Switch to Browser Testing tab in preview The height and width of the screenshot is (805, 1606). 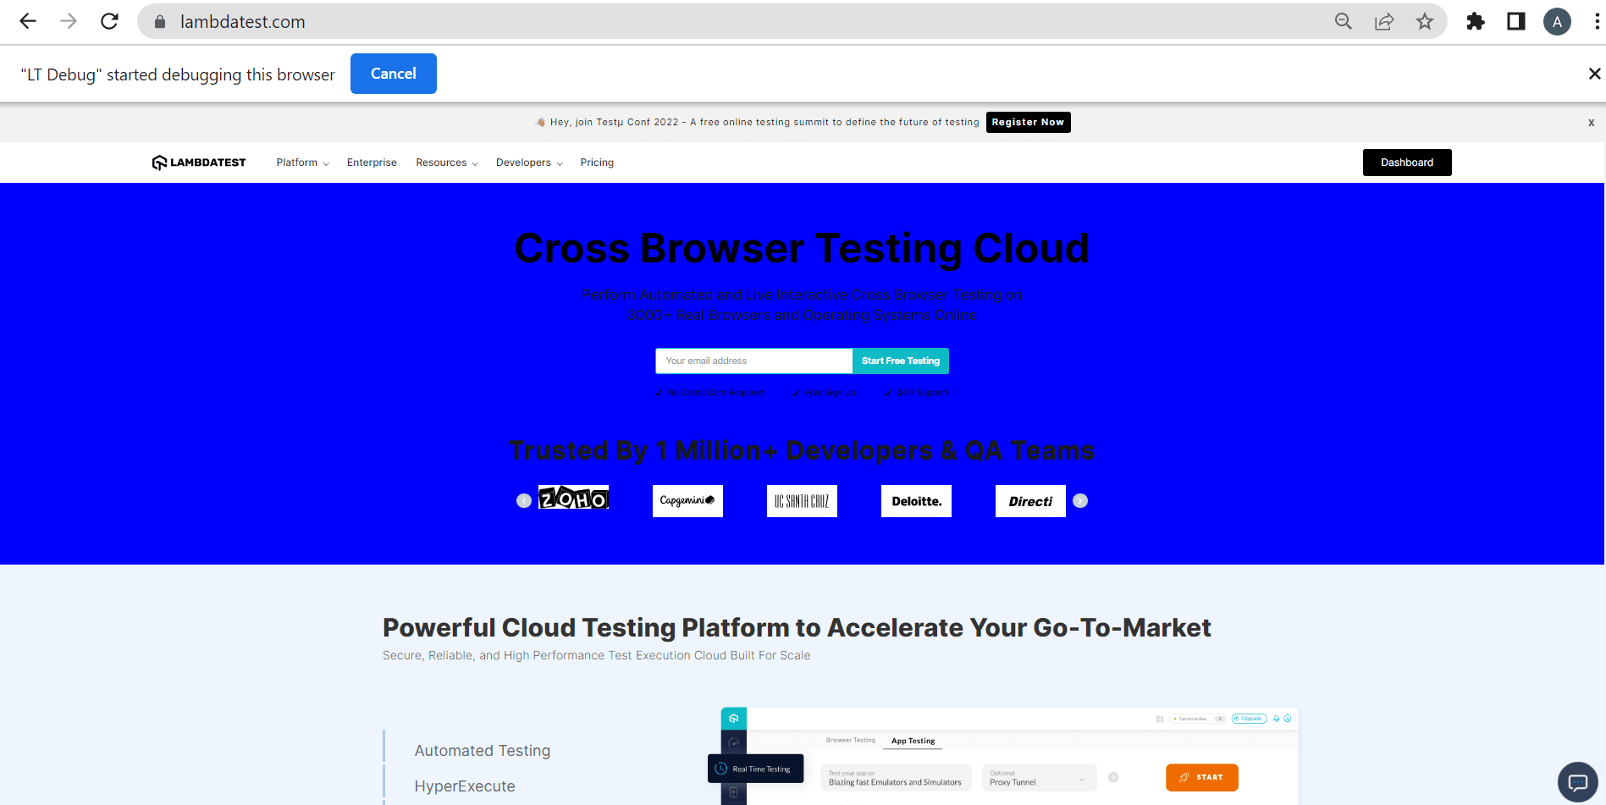point(851,741)
